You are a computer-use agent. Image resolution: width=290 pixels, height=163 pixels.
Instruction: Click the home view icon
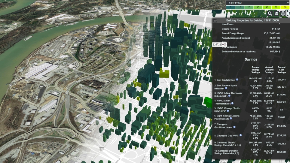click(x=276, y=14)
